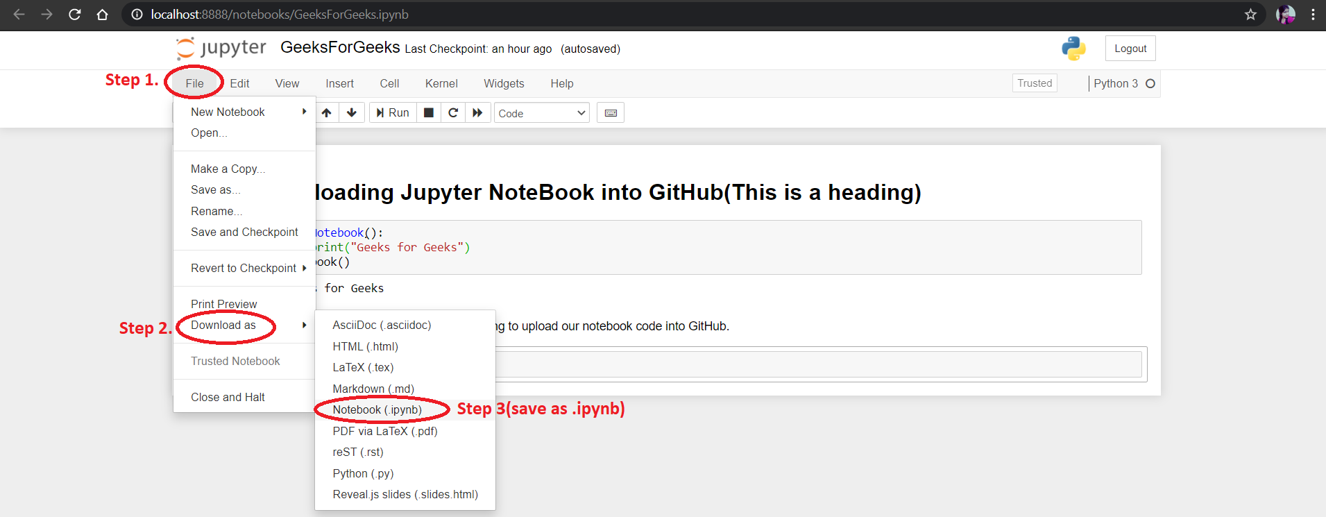The image size is (1326, 517).
Task: Click the browser back arrow
Action: tap(19, 15)
